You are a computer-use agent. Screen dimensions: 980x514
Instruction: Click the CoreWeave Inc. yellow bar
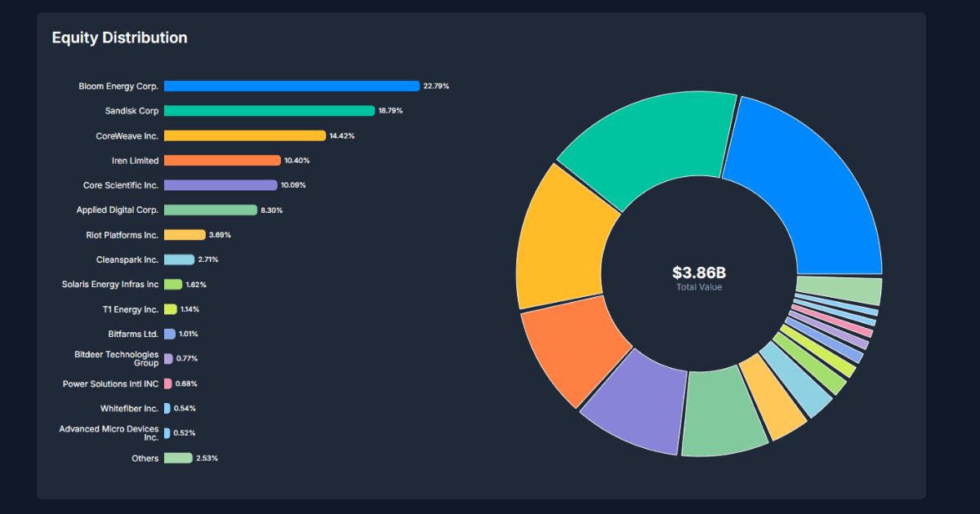[x=245, y=135]
